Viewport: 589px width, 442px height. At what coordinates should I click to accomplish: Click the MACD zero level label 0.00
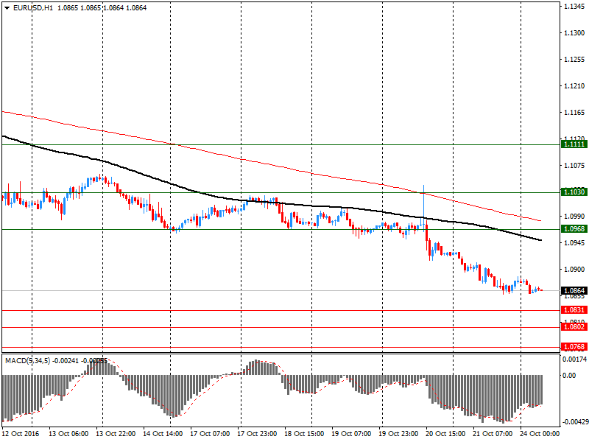[569, 376]
